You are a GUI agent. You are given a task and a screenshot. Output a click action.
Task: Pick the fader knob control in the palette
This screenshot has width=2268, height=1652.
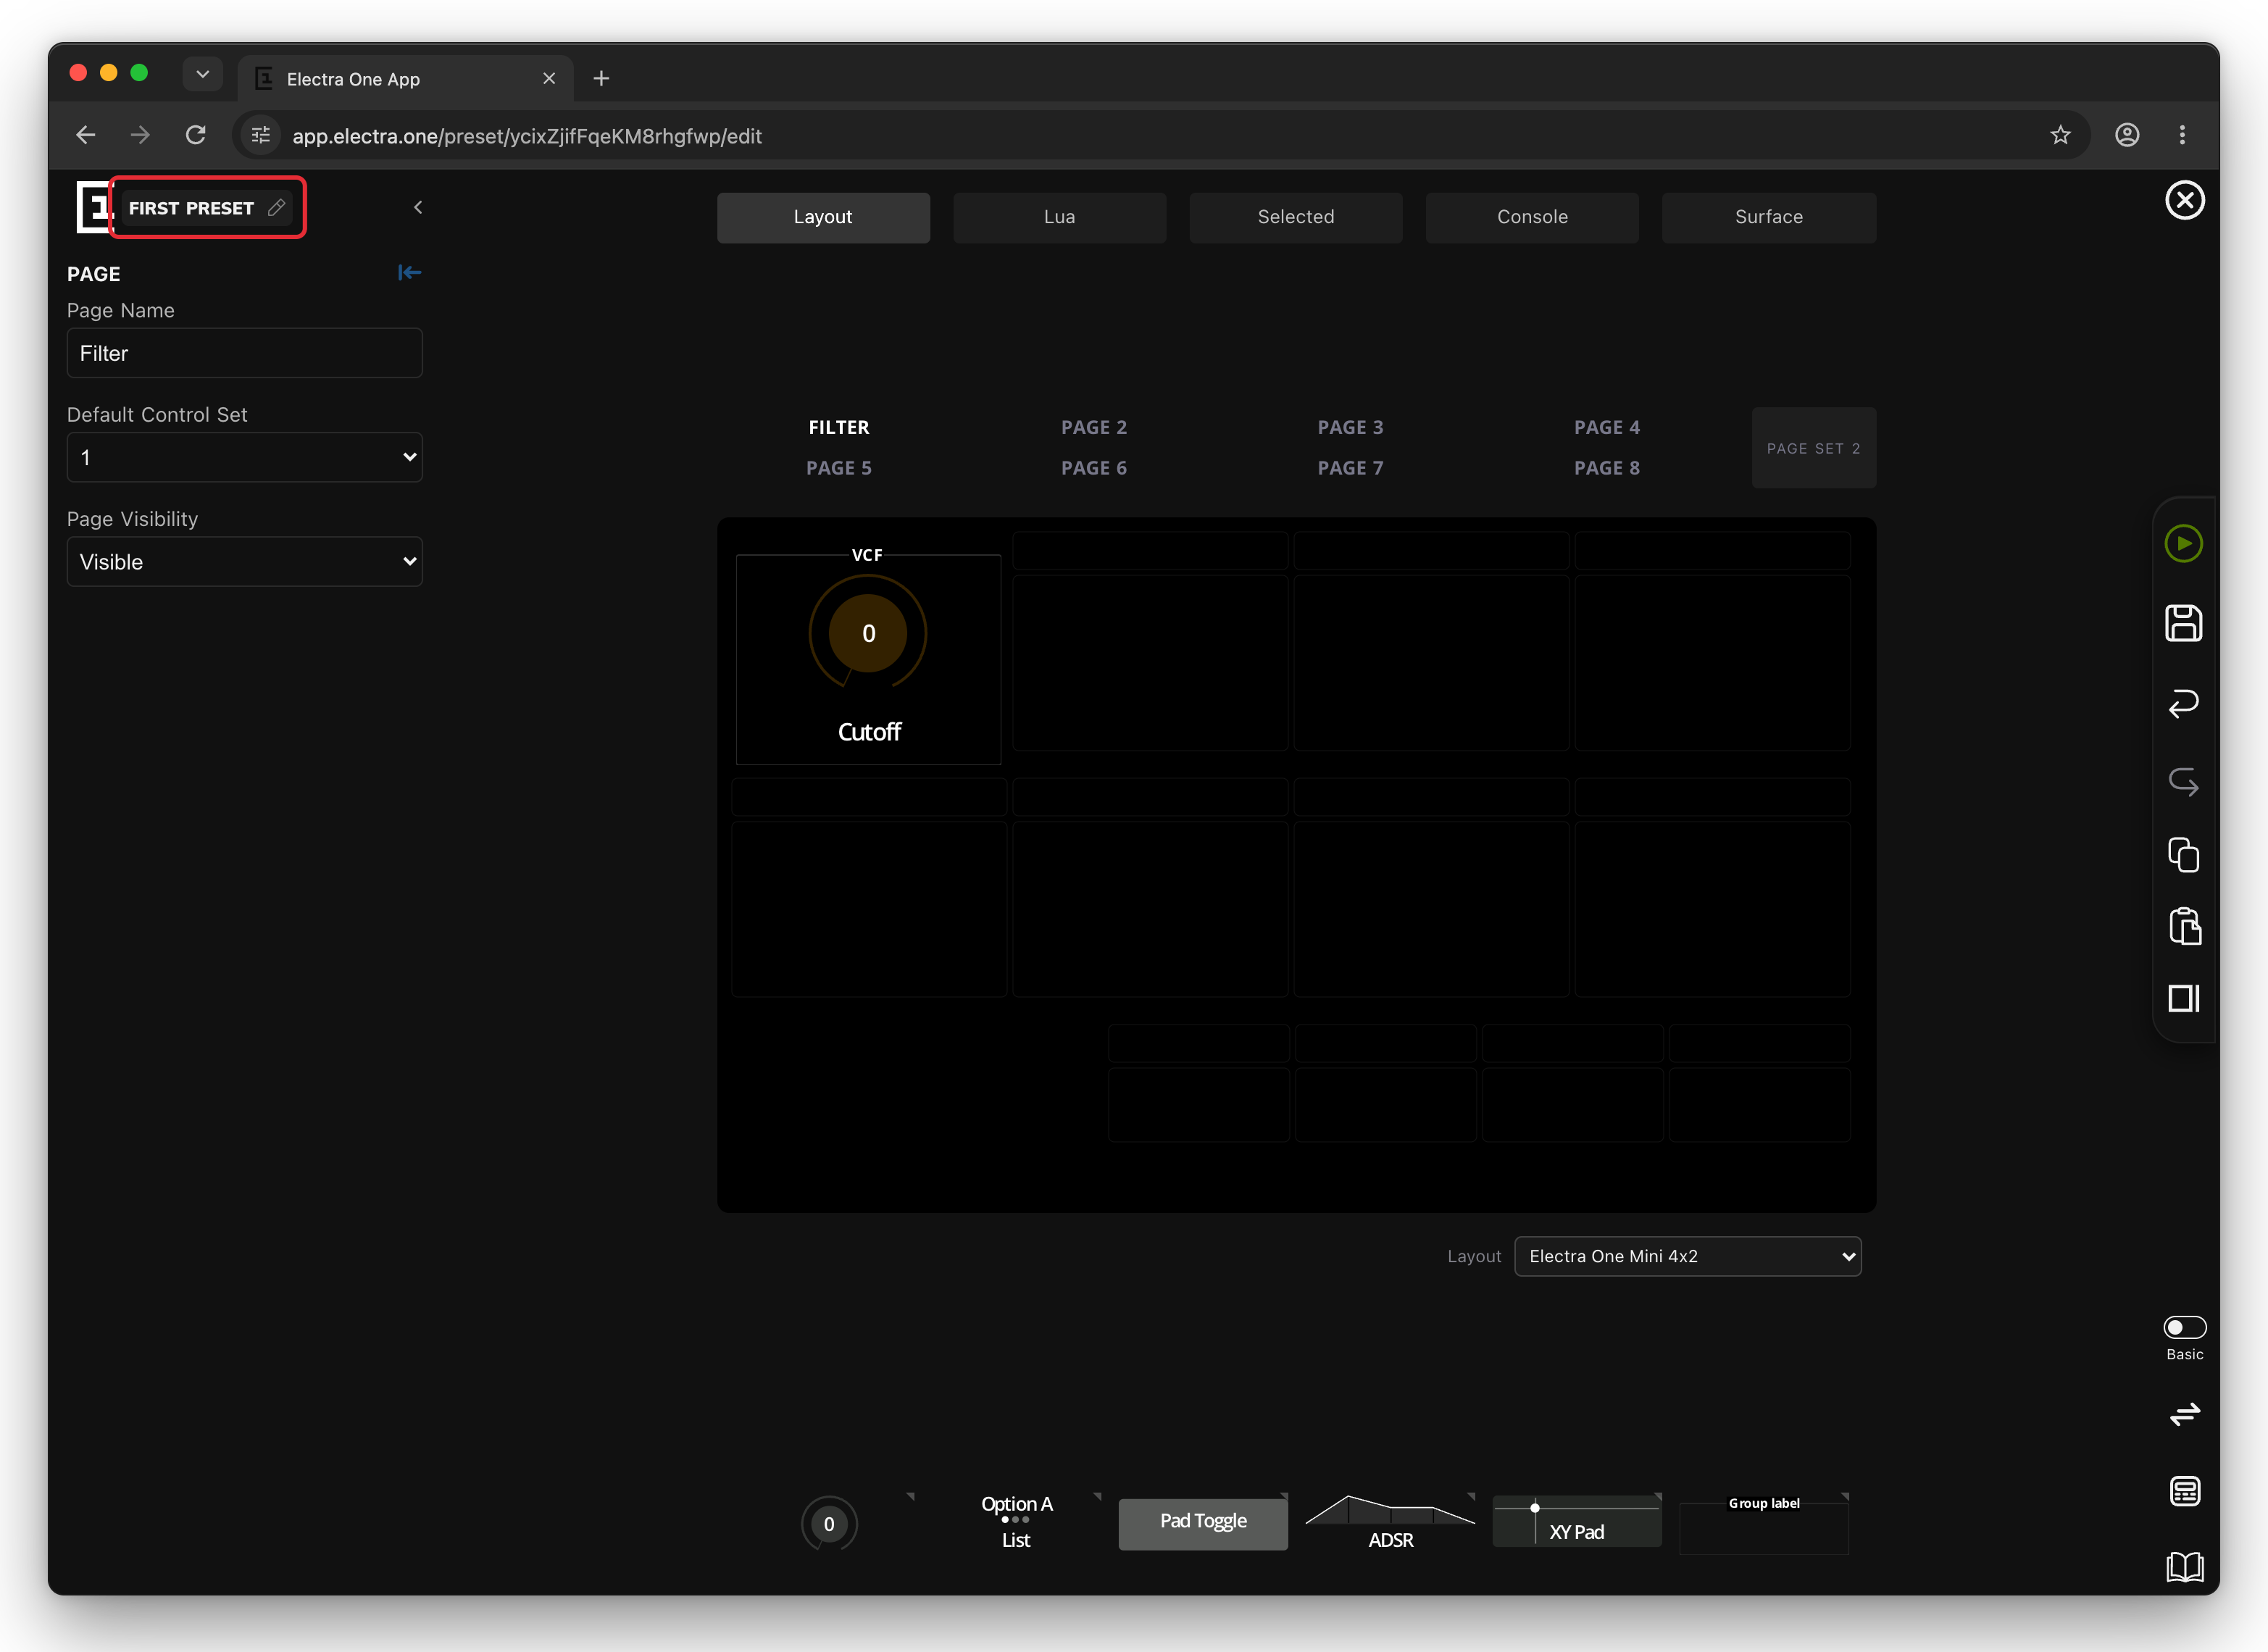(x=828, y=1523)
